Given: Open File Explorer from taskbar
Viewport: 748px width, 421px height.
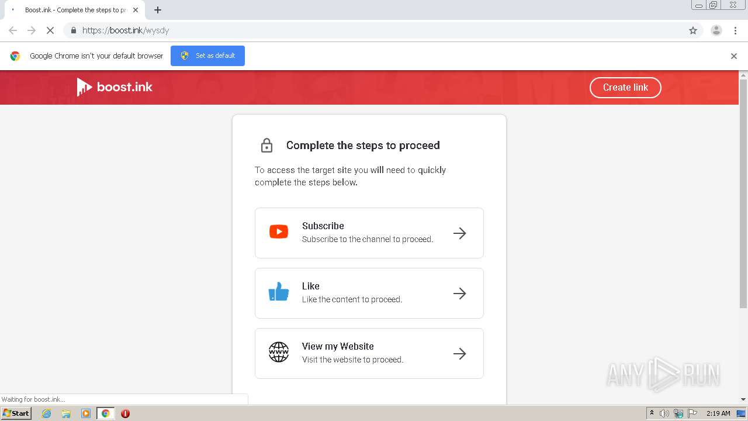Looking at the screenshot, I should point(66,413).
